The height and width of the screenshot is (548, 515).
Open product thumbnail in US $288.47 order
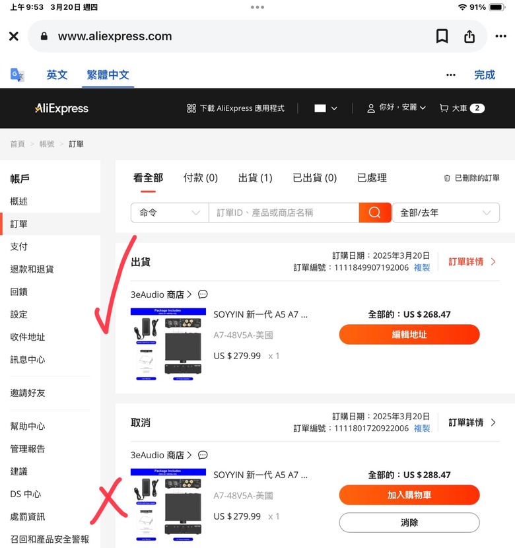click(168, 505)
